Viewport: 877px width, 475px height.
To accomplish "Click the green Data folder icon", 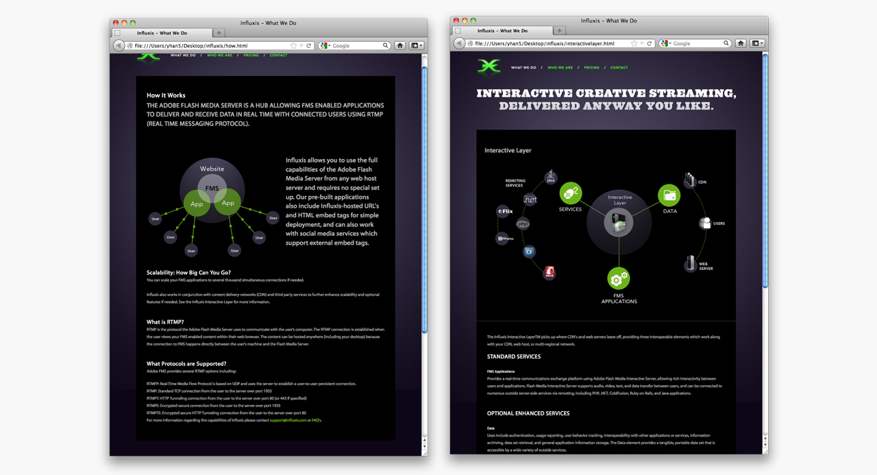I will click(x=669, y=195).
